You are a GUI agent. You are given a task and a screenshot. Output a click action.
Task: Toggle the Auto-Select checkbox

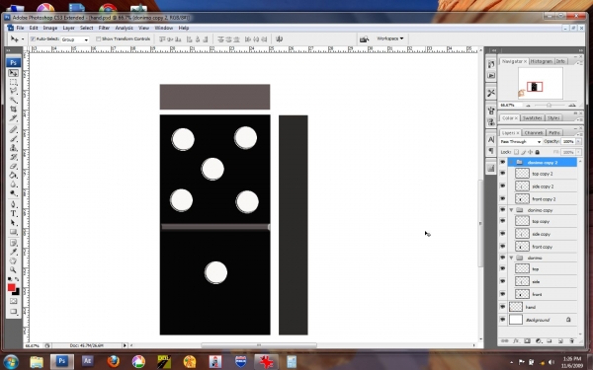click(x=33, y=38)
